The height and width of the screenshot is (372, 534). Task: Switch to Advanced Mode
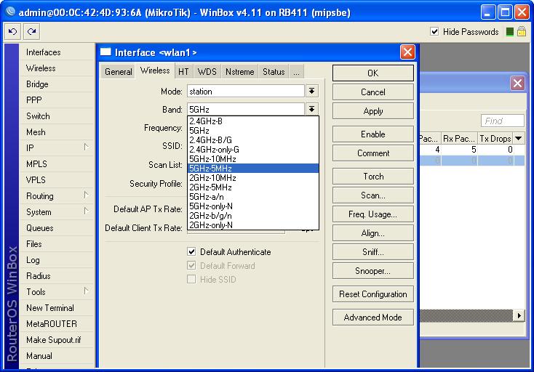click(x=373, y=318)
